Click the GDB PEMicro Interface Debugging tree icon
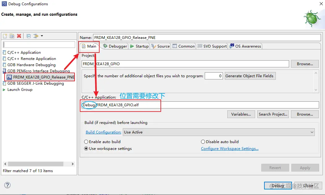 pos(4,71)
